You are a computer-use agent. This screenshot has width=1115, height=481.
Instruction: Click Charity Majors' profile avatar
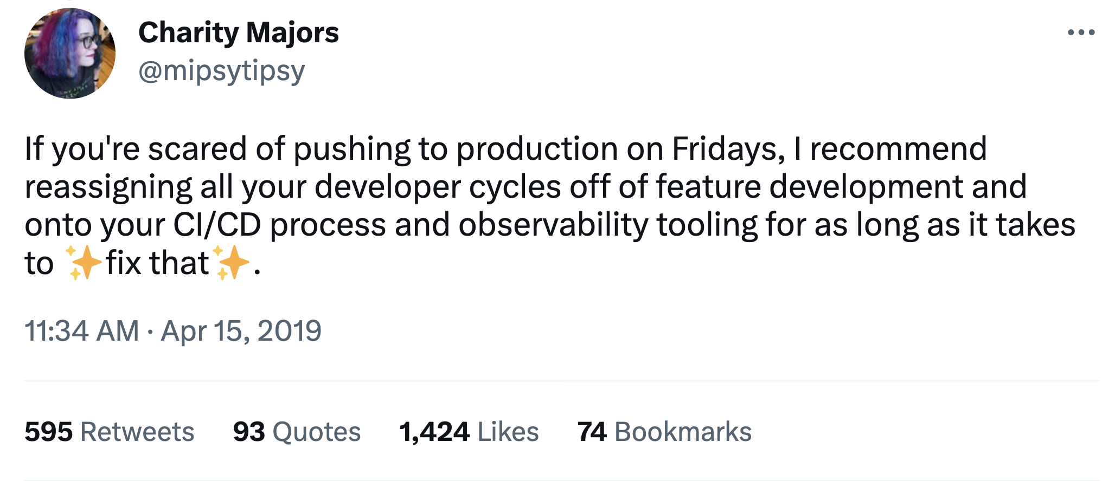[70, 53]
